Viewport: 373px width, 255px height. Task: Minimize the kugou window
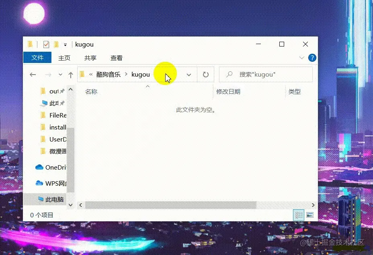pyautogui.click(x=258, y=44)
